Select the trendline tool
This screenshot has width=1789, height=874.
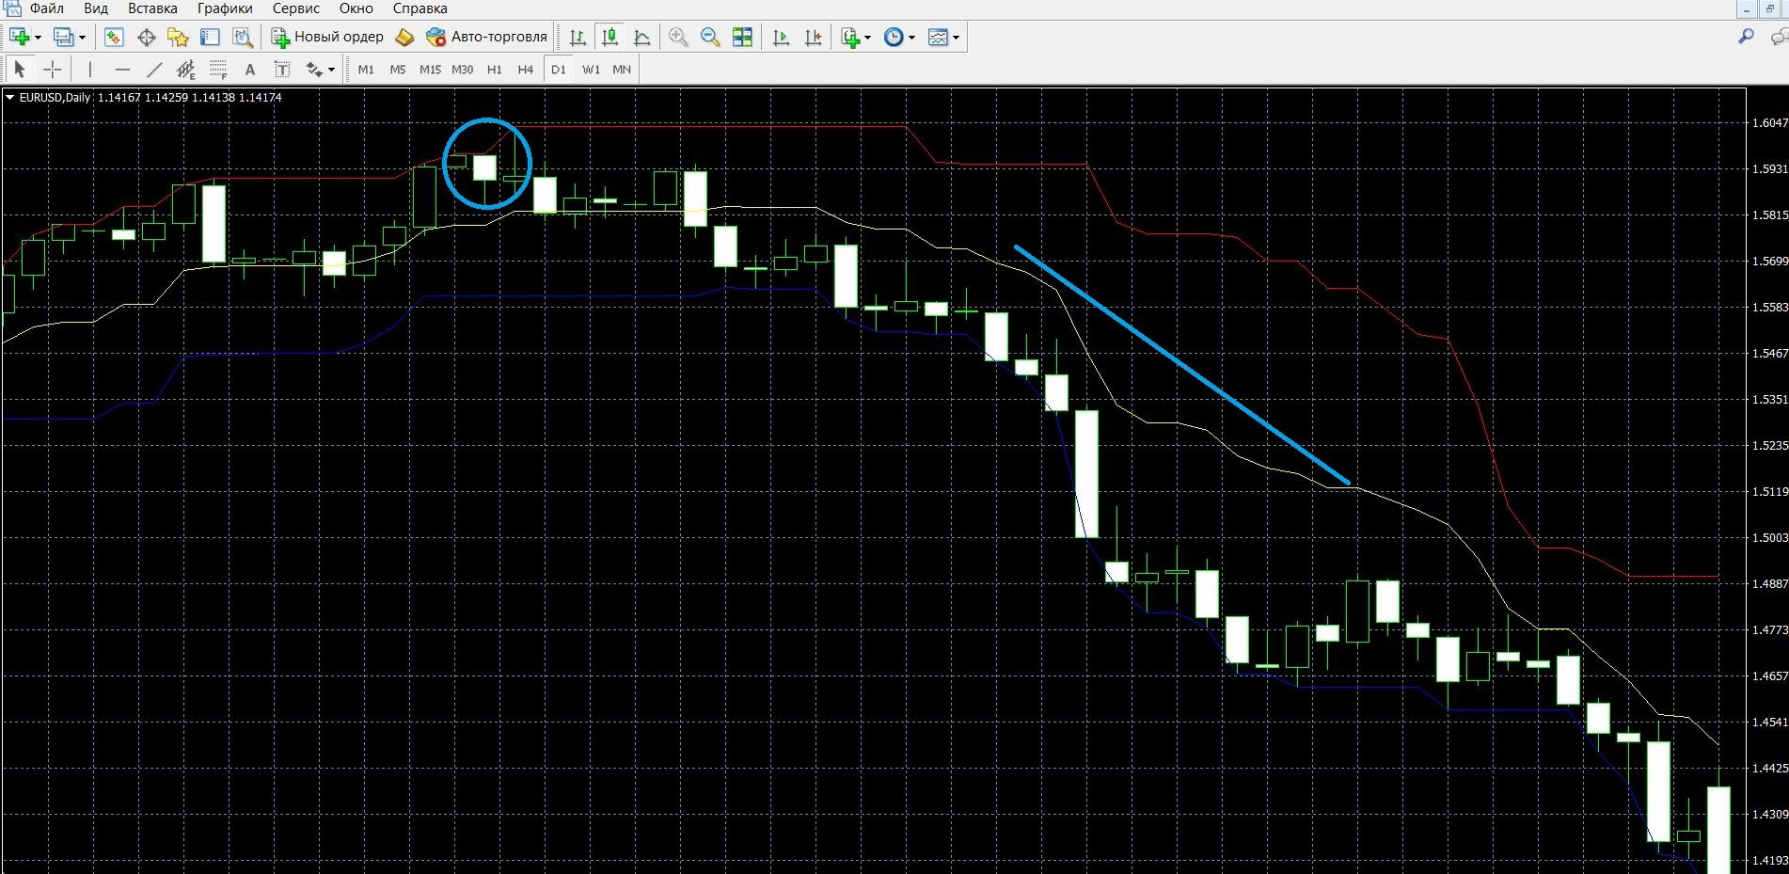(x=154, y=69)
